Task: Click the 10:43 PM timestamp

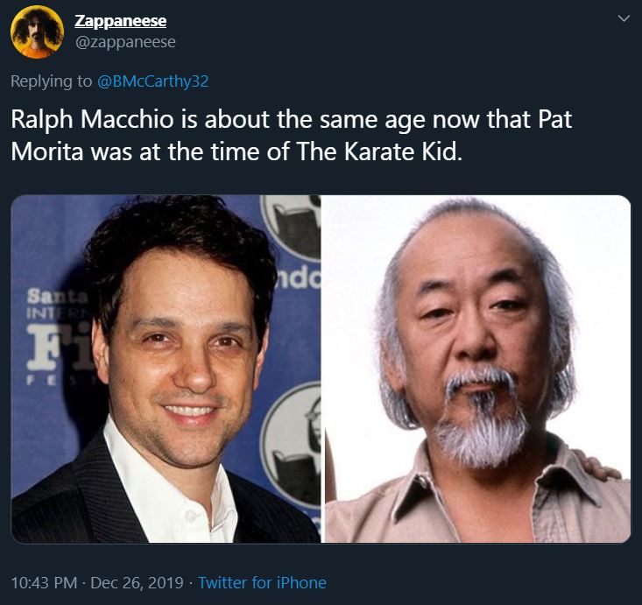Action: click(x=44, y=582)
